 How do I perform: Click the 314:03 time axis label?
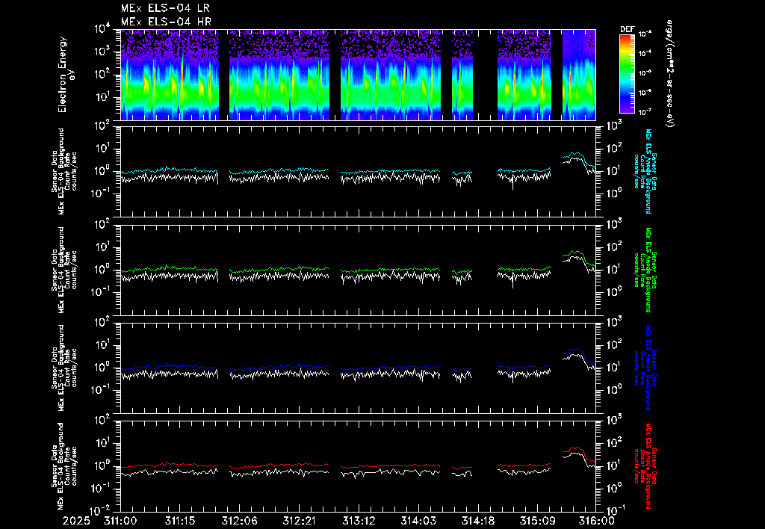click(418, 521)
